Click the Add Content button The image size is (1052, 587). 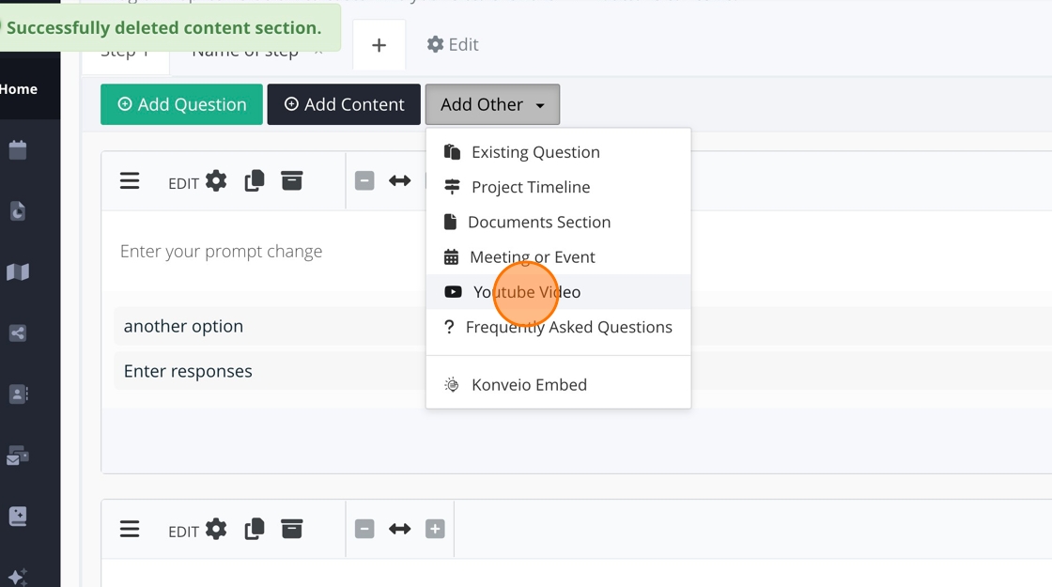pyautogui.click(x=344, y=104)
